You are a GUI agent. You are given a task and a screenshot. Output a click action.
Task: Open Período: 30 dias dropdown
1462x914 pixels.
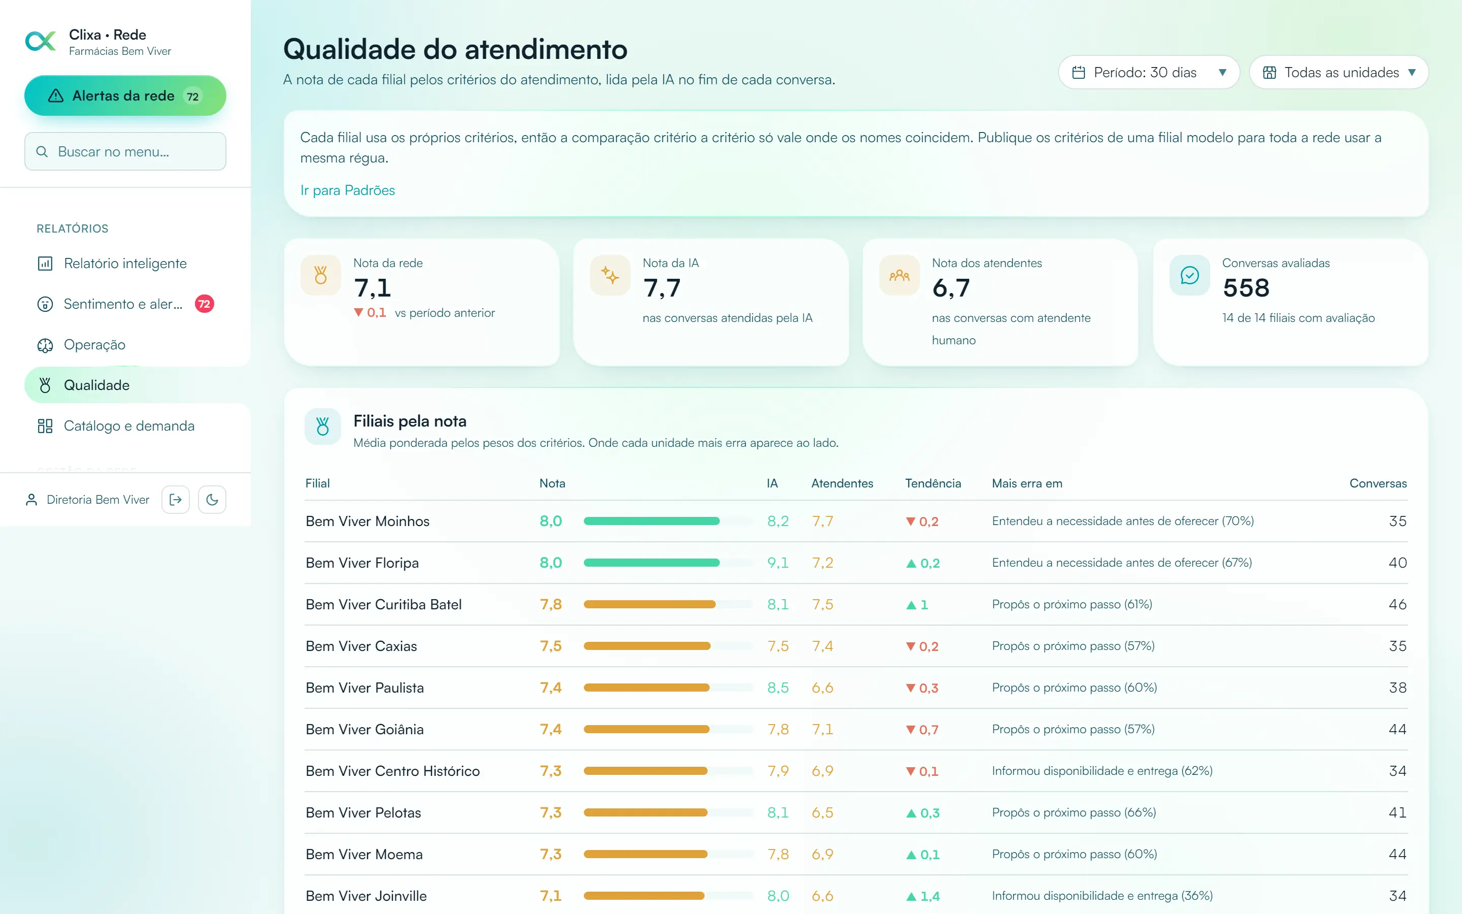click(1148, 73)
